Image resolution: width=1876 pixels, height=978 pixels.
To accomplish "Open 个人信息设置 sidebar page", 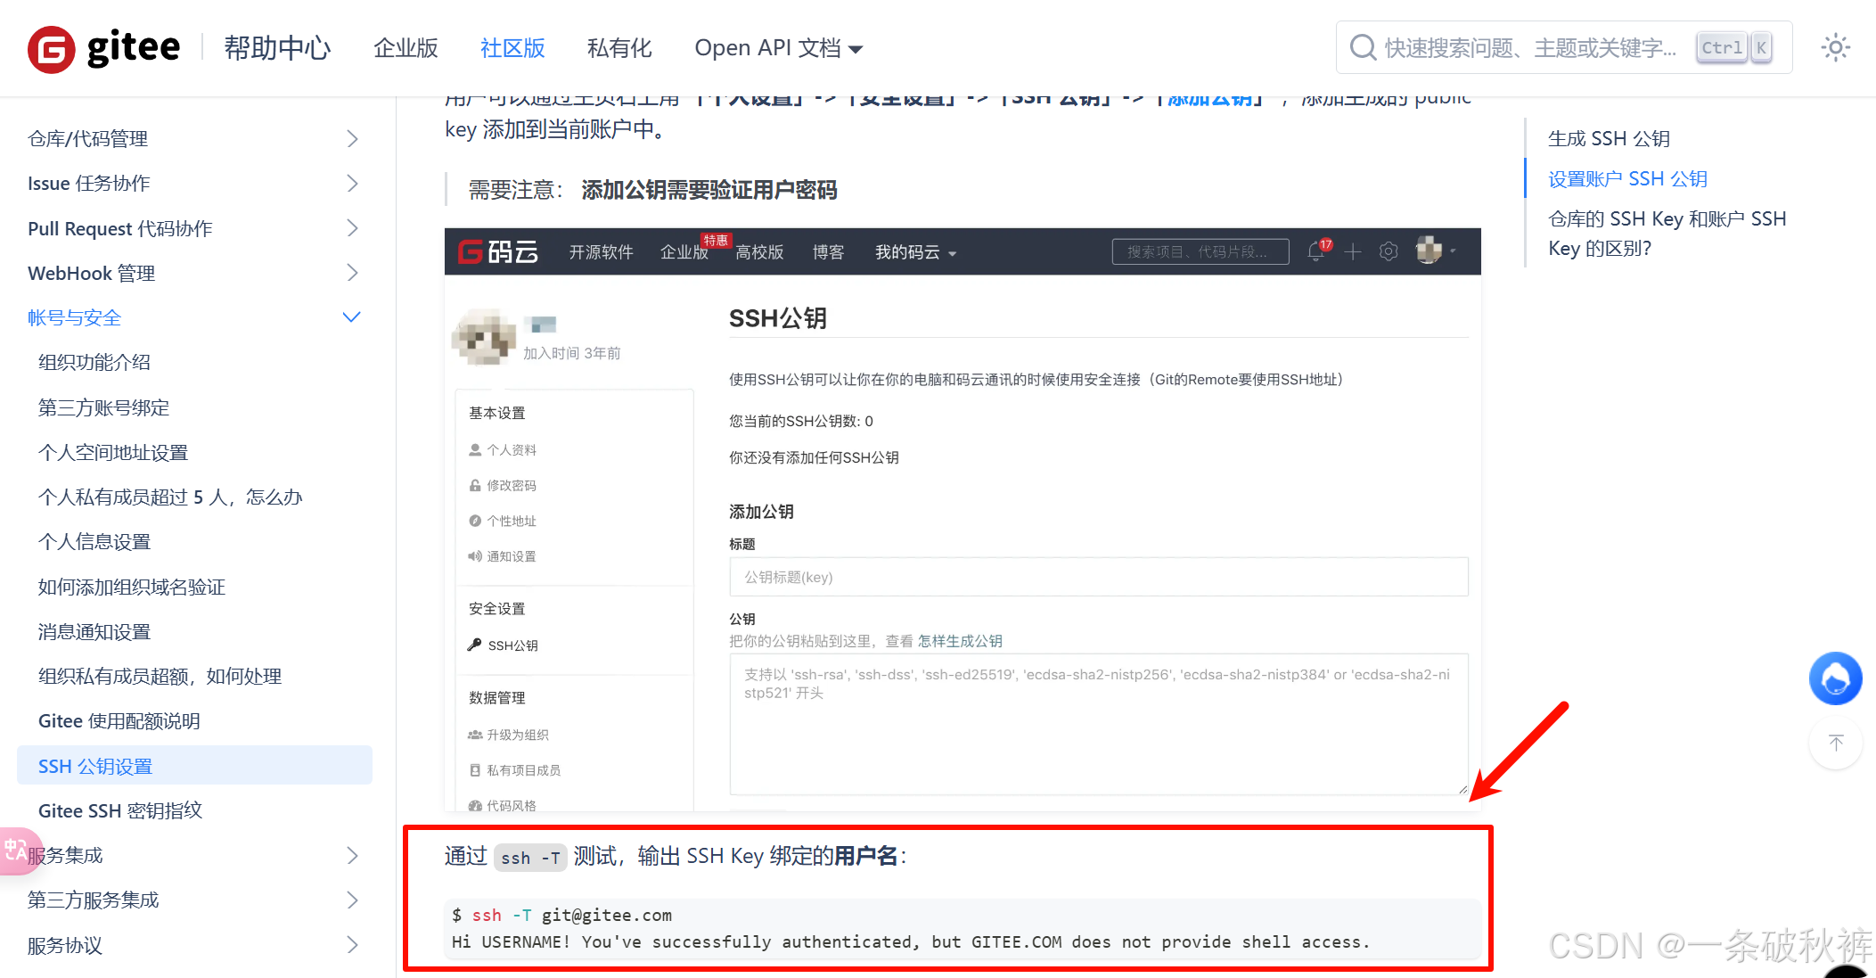I will pos(94,541).
